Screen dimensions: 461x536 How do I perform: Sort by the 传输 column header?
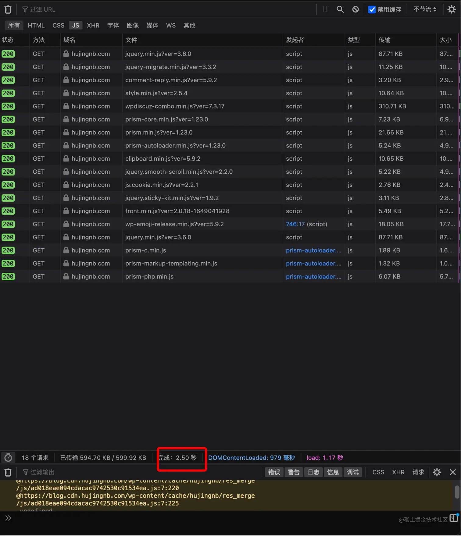[406, 40]
